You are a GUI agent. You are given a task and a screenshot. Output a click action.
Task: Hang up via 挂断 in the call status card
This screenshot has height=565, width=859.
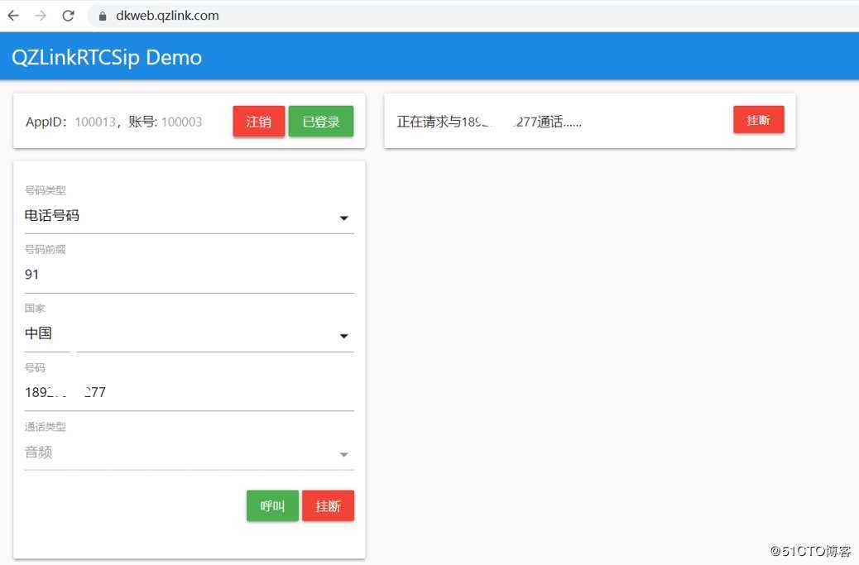pos(759,119)
